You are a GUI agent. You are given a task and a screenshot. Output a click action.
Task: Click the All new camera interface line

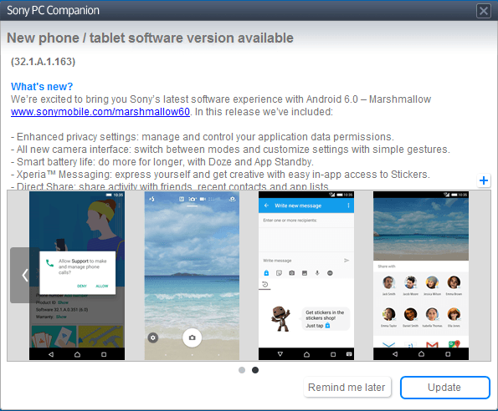[x=230, y=150]
